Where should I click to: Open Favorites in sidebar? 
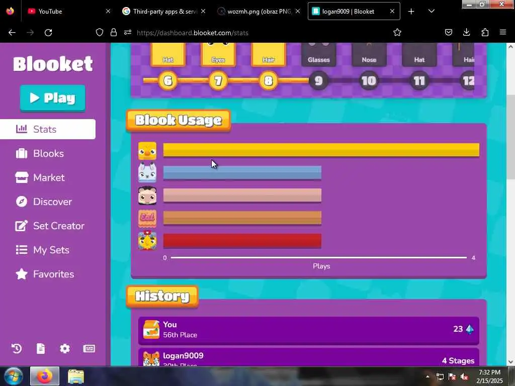click(x=45, y=274)
